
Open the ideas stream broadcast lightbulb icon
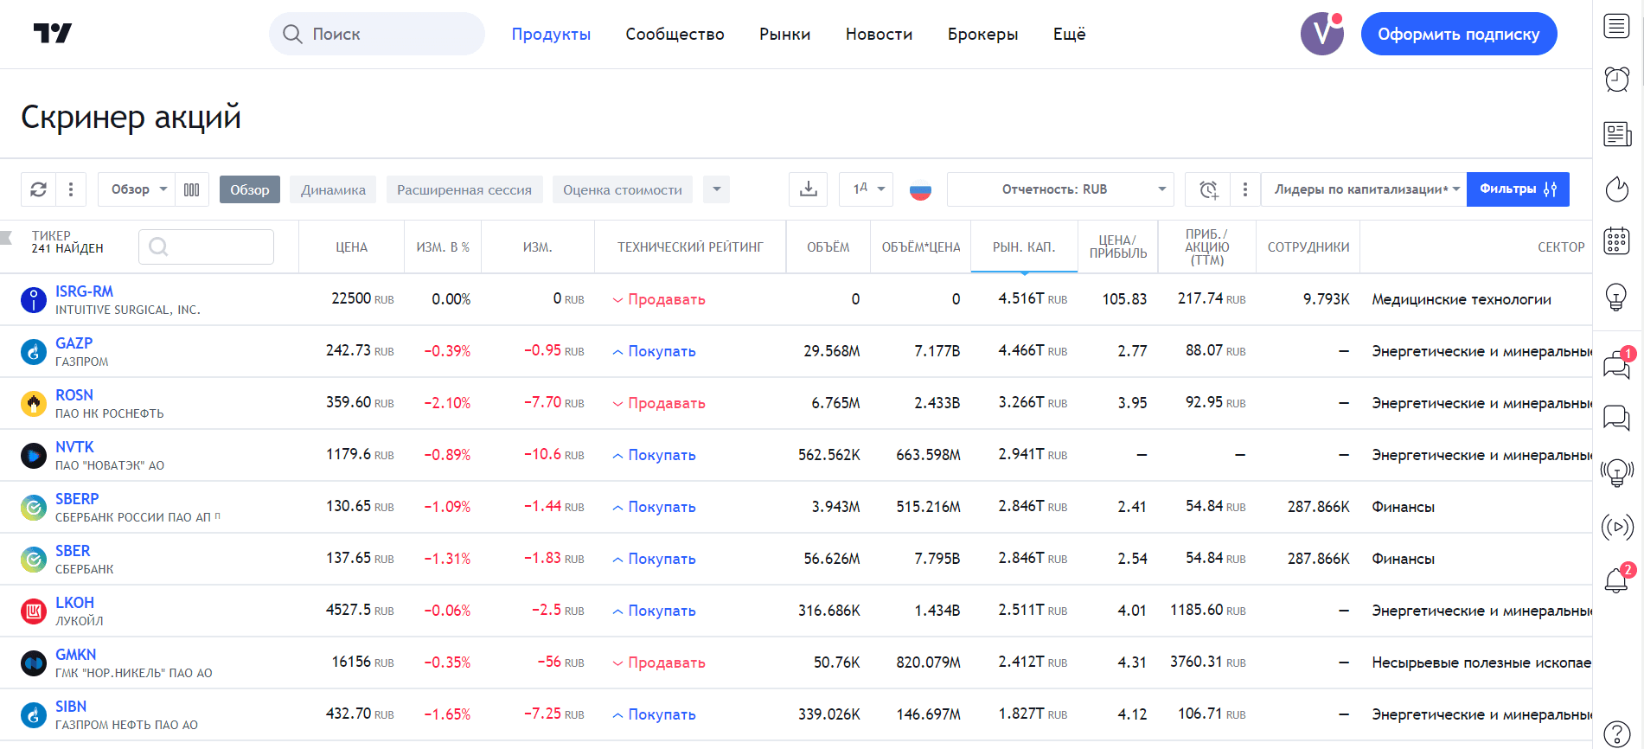coord(1616,472)
